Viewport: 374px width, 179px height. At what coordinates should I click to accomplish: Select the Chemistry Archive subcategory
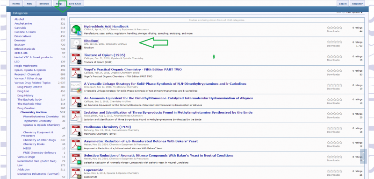pyautogui.click(x=33, y=112)
